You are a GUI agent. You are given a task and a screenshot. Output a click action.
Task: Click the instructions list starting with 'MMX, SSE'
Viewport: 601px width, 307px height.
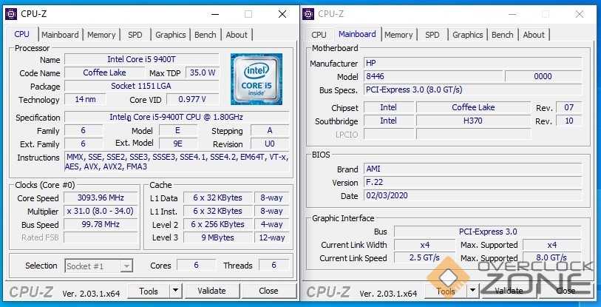pyautogui.click(x=177, y=162)
